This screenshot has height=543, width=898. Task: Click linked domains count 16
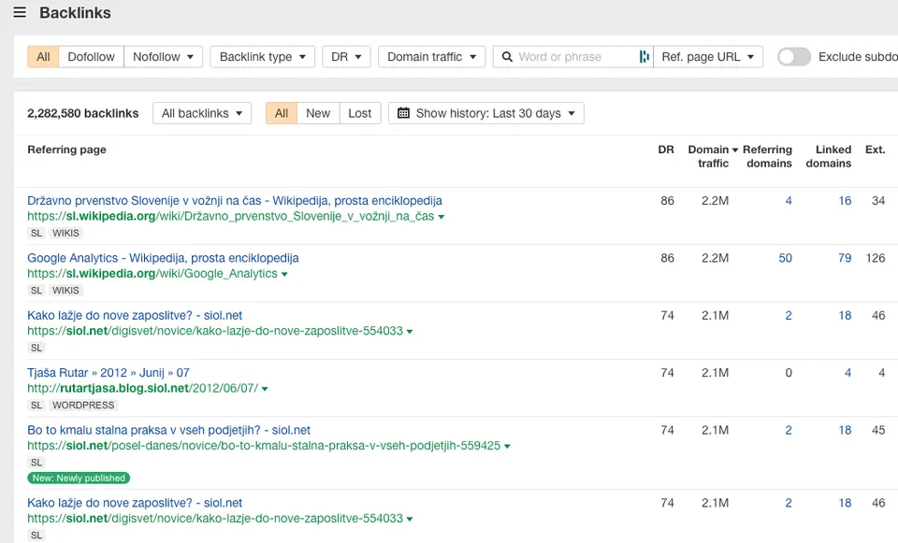click(845, 201)
